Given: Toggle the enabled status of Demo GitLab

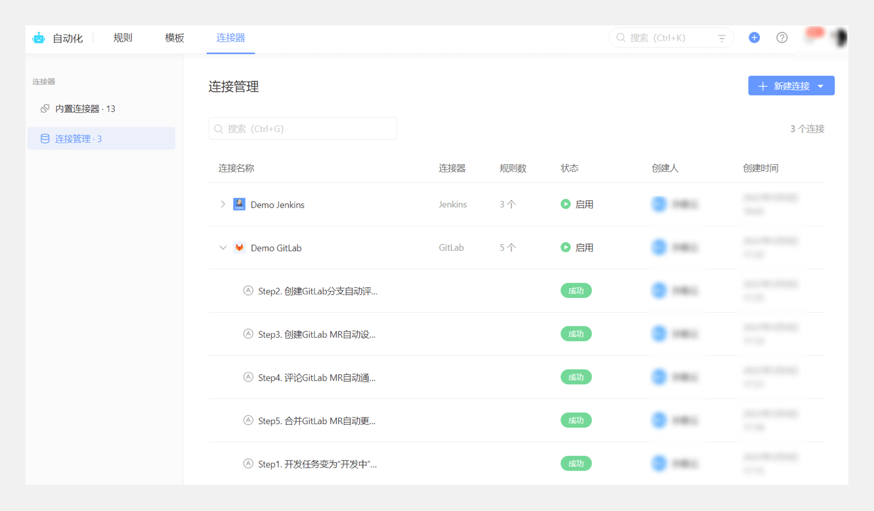Looking at the screenshot, I should pyautogui.click(x=565, y=248).
